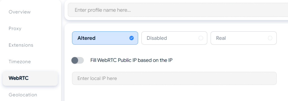288x101 pixels.
Task: Click the profile name input field
Action: tap(178, 10)
